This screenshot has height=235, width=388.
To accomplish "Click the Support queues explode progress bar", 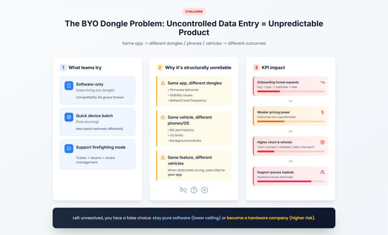I will click(291, 181).
